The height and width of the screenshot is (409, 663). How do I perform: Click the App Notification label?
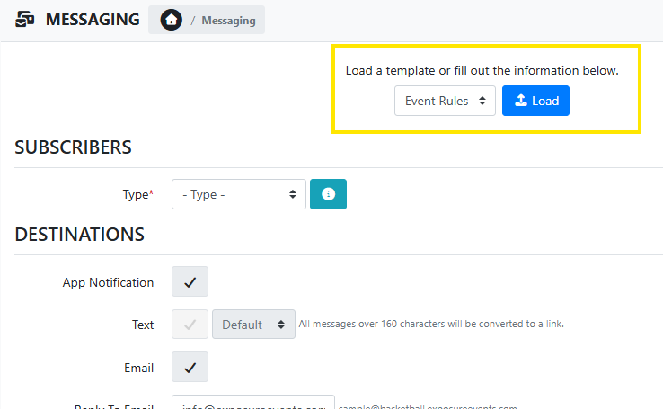(108, 282)
